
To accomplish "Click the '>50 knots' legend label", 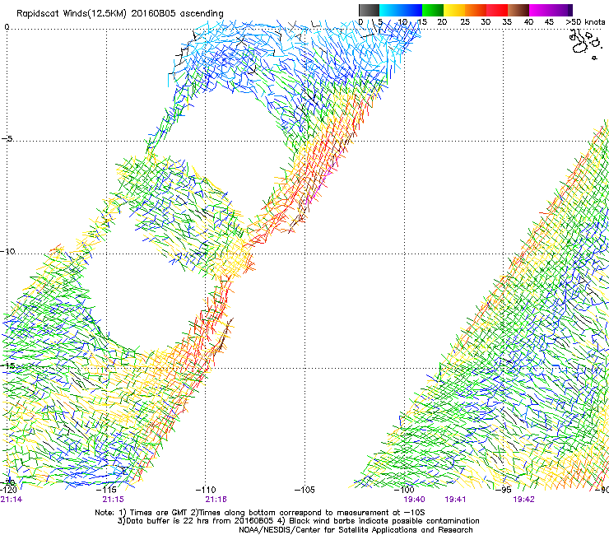I will [x=585, y=22].
